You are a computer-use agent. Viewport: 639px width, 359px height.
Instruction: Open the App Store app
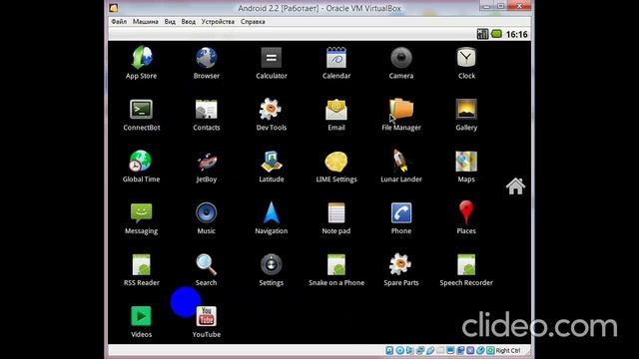[141, 62]
